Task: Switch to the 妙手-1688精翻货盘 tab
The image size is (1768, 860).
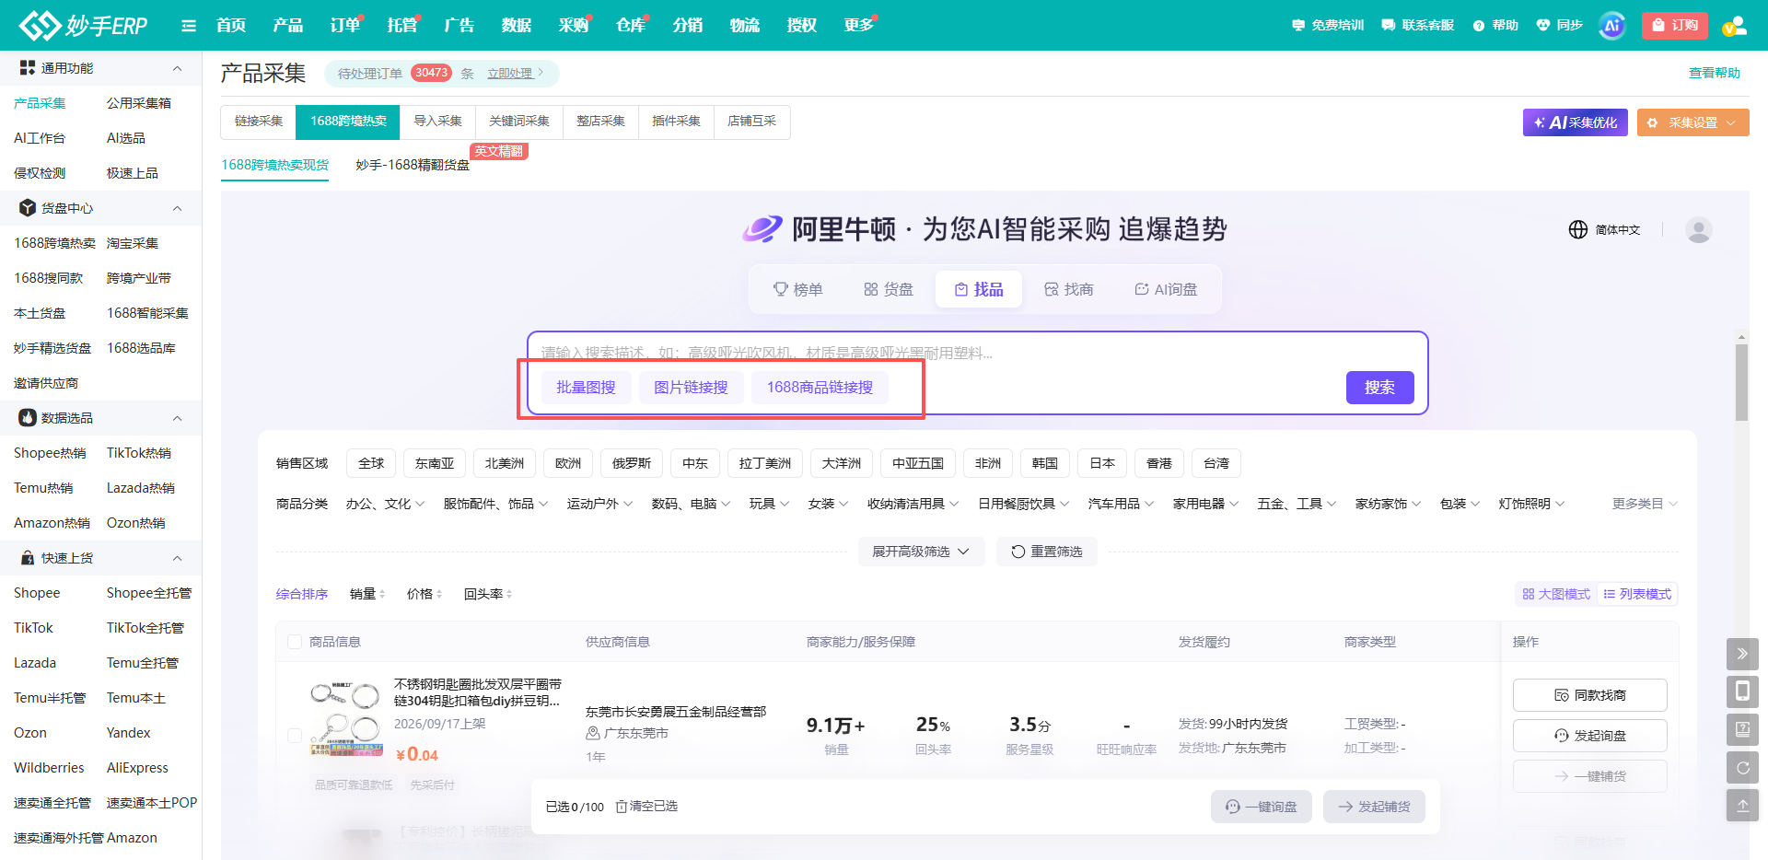Action: point(413,165)
